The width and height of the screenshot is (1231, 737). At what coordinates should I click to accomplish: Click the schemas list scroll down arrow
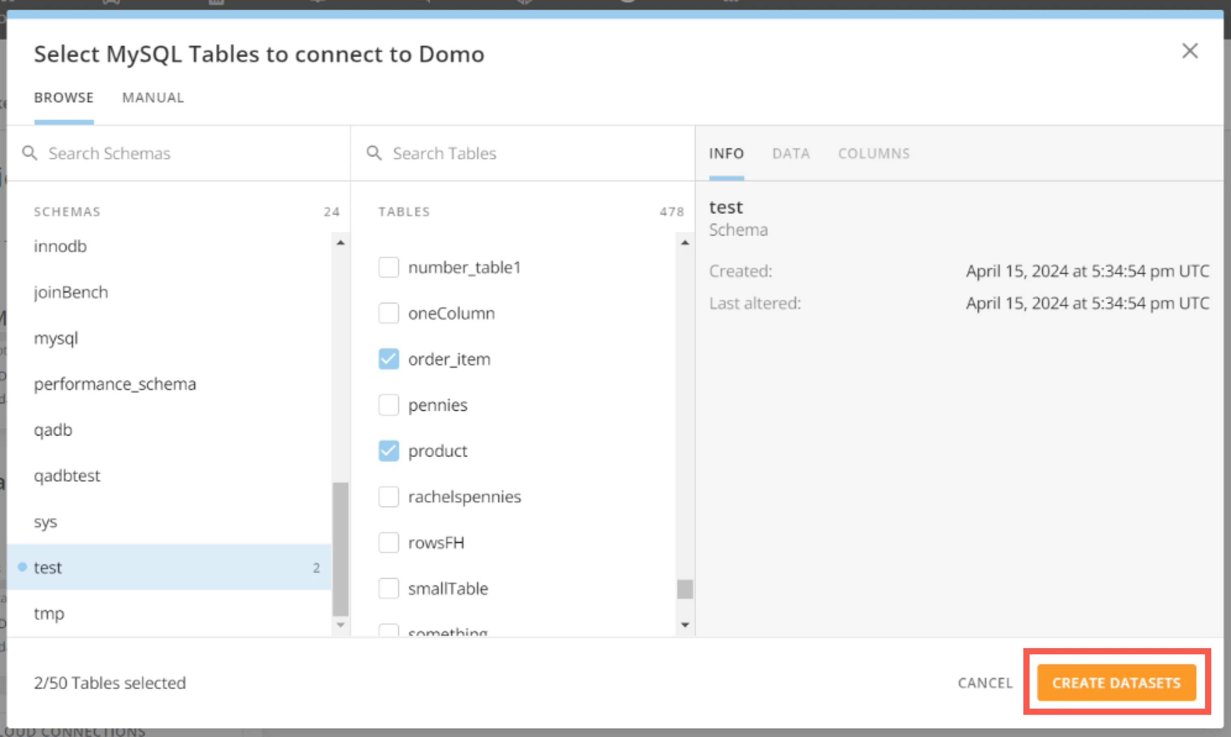click(x=341, y=625)
